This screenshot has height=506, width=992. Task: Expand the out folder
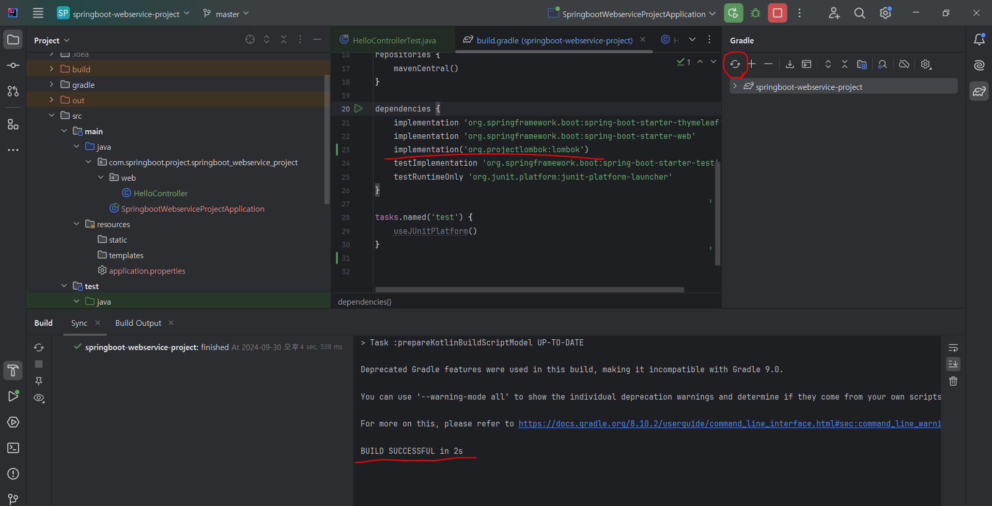point(51,100)
